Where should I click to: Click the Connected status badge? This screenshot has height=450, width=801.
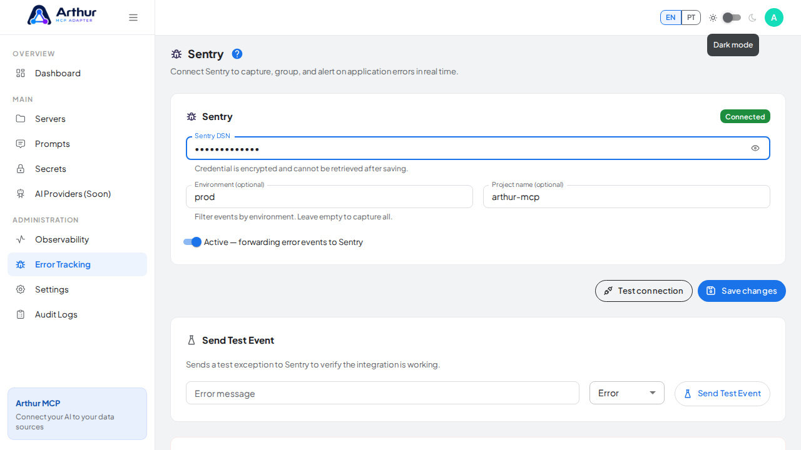(745, 117)
